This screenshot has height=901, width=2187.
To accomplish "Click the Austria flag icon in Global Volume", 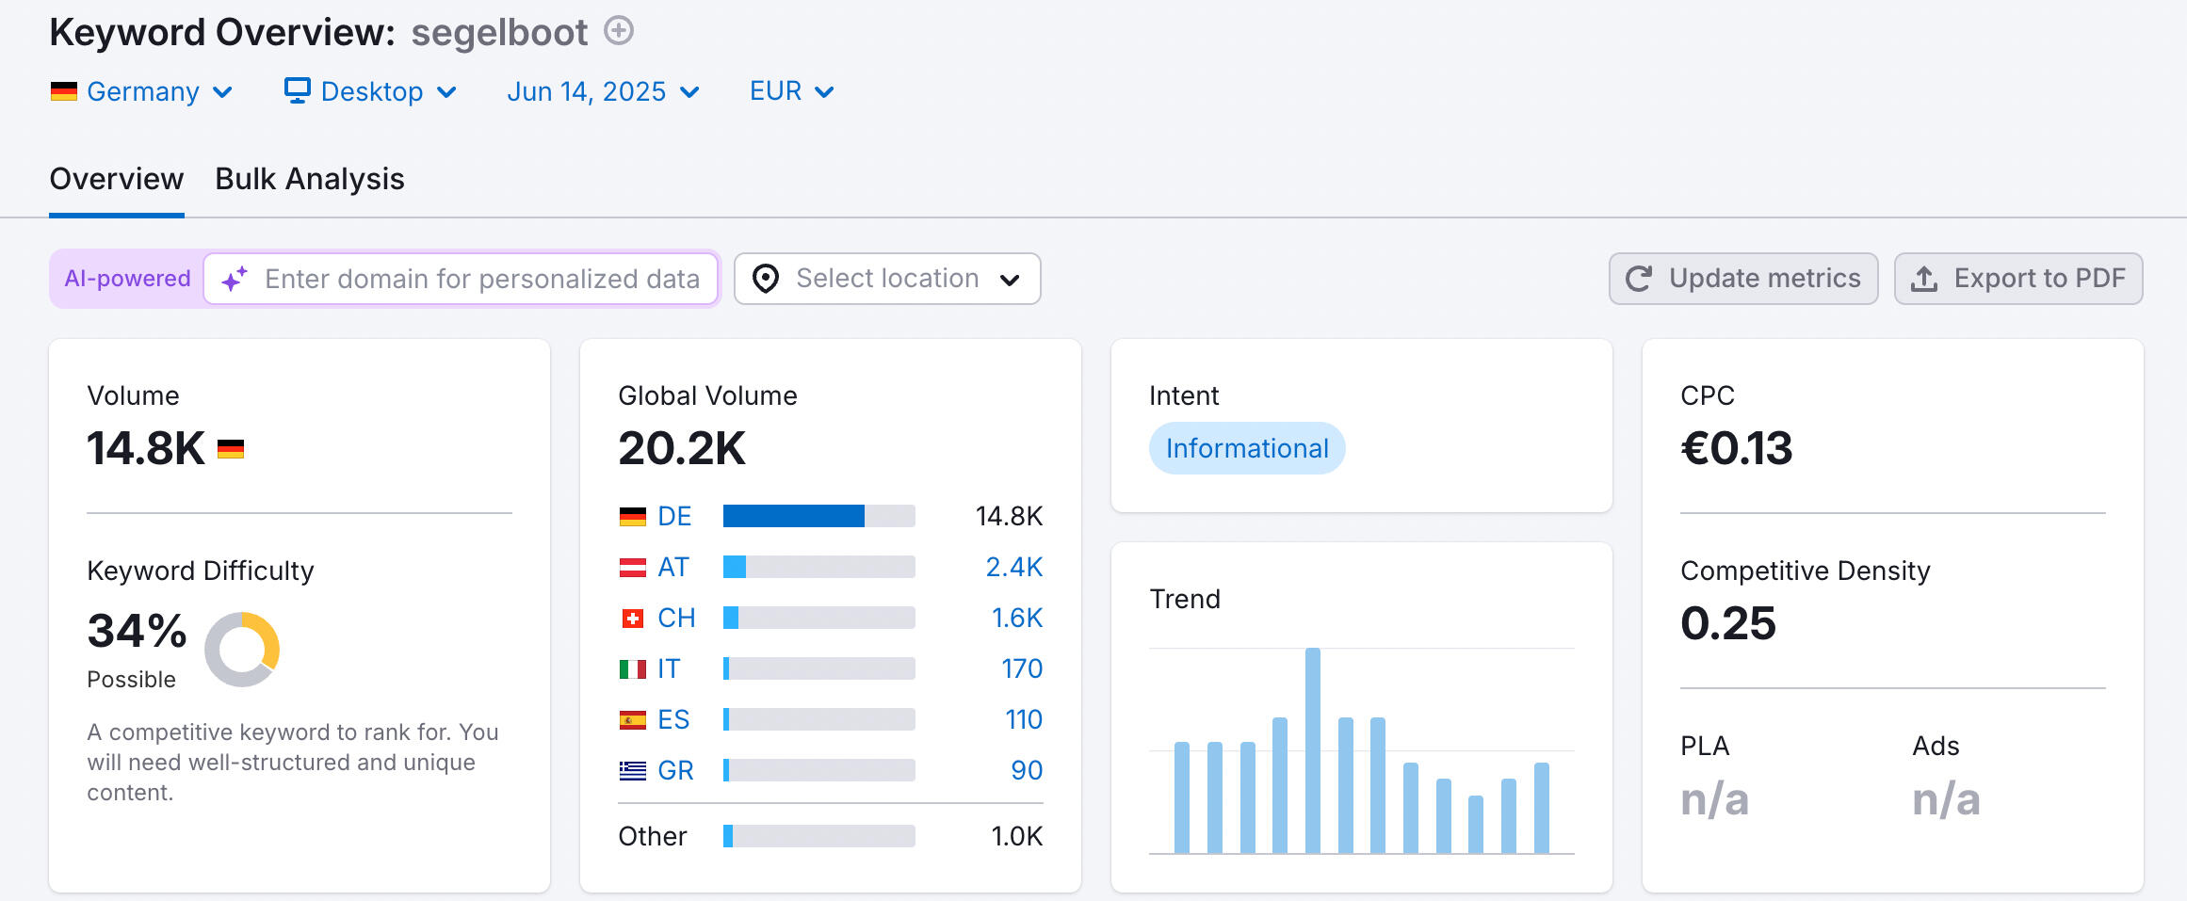I will (x=632, y=568).
